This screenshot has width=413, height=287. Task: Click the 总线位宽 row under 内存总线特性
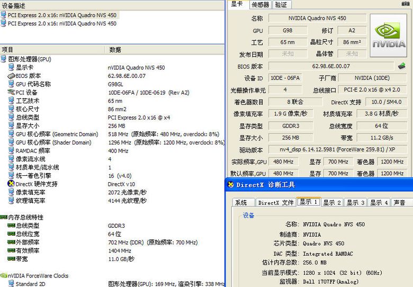(x=65, y=234)
